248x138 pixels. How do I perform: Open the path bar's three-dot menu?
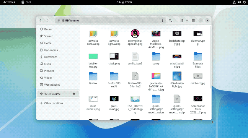click(163, 20)
